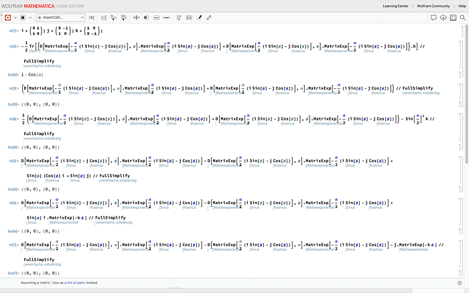Image resolution: width=469 pixels, height=293 pixels.
Task: Click the 'list of pairs' suggestion link
Action: pyautogui.click(x=75, y=282)
